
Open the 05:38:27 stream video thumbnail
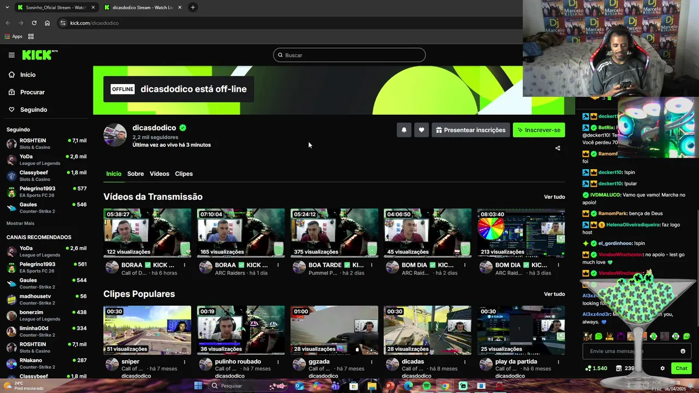[x=147, y=233]
